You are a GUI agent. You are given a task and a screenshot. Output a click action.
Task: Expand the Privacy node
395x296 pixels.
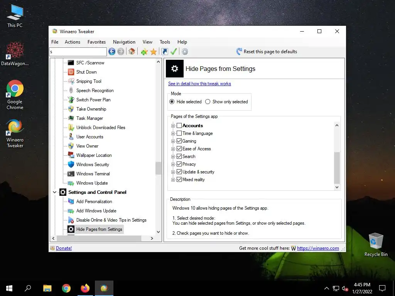pyautogui.click(x=173, y=164)
